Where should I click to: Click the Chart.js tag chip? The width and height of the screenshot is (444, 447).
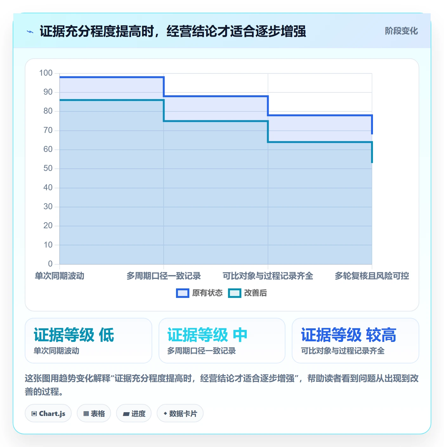pyautogui.click(x=48, y=413)
